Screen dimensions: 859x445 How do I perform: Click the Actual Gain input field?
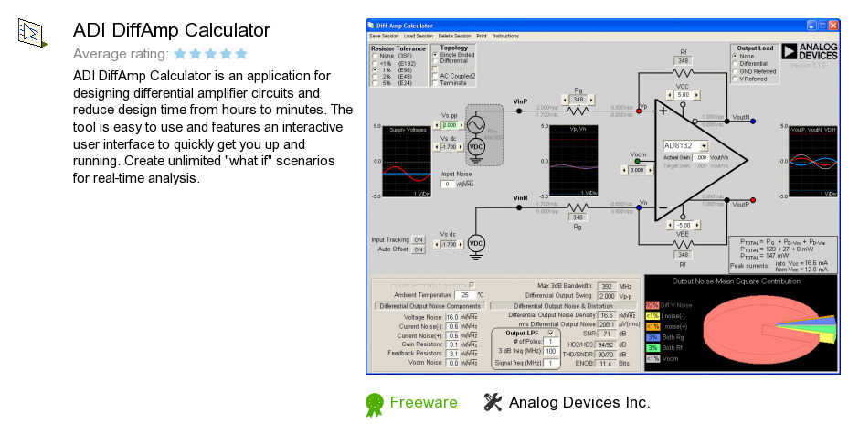point(700,157)
